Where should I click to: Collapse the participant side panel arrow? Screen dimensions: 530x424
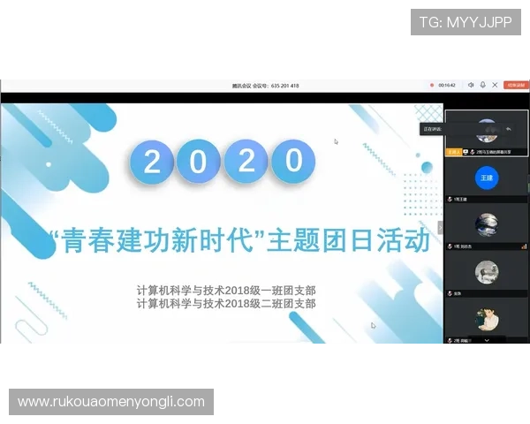click(440, 228)
